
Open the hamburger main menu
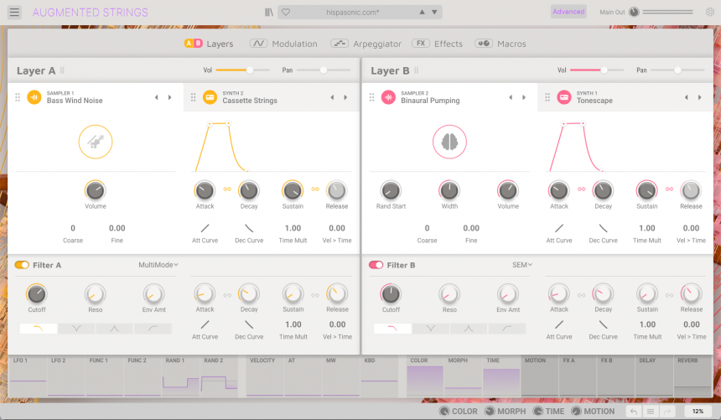pyautogui.click(x=14, y=13)
